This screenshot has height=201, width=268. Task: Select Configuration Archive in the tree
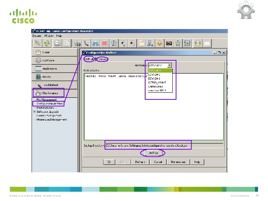pos(50,103)
